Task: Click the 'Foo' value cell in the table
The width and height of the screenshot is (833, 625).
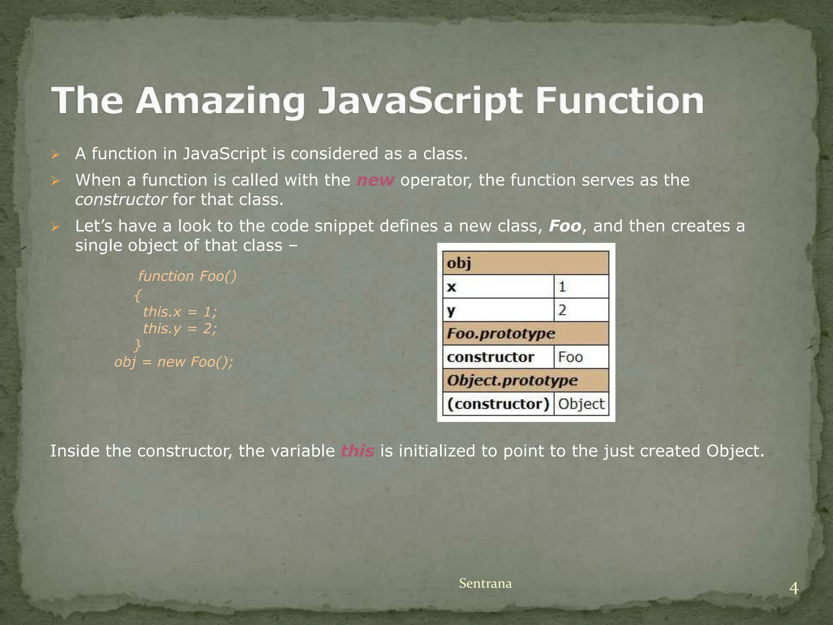Action: point(582,357)
